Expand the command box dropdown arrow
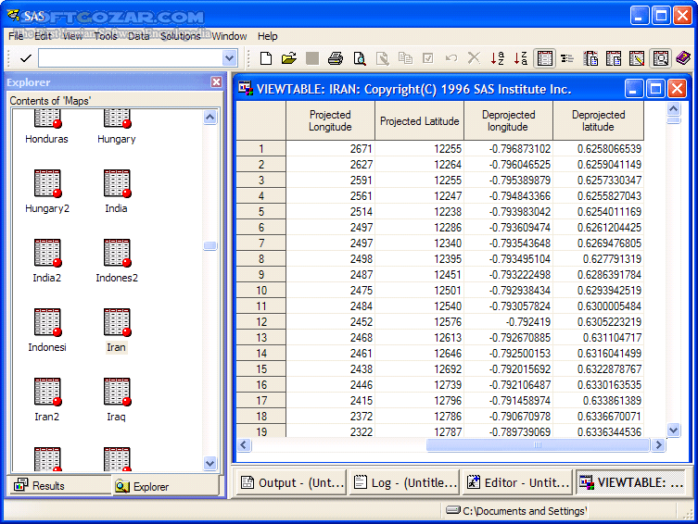 230,58
